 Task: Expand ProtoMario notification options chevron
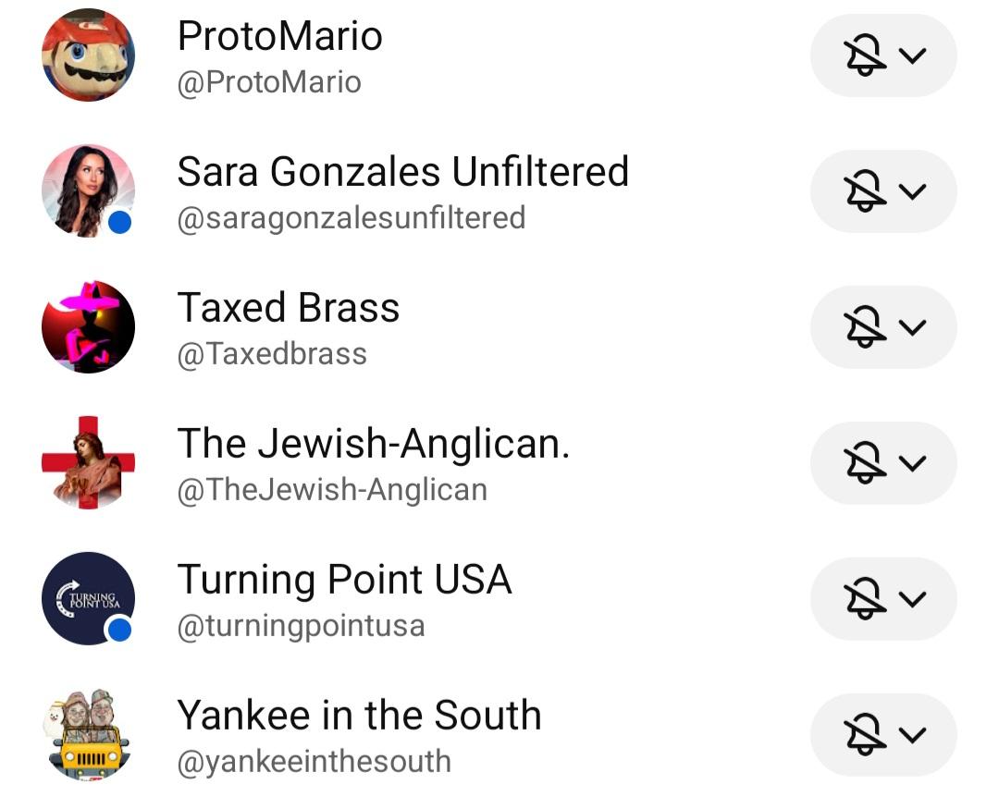(x=913, y=55)
